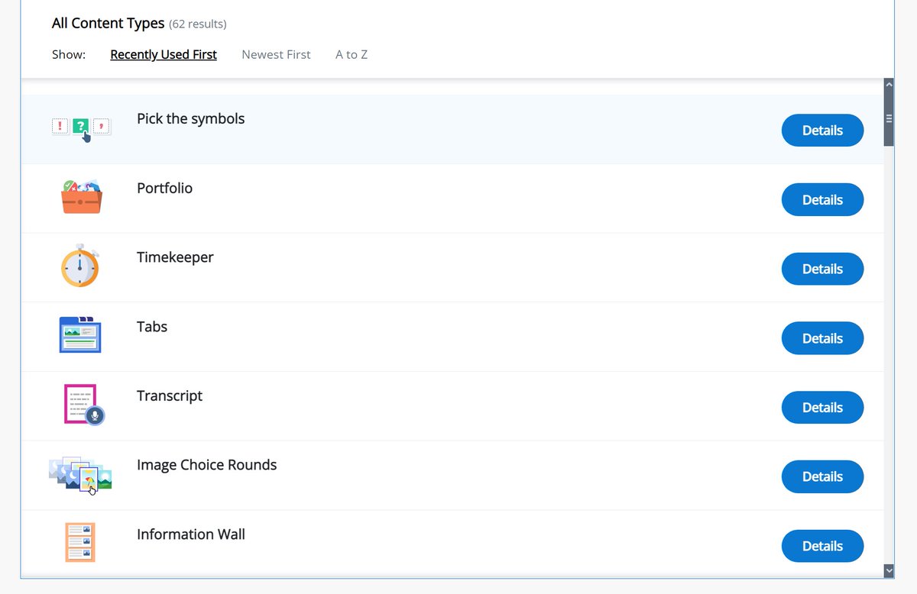Click the scrollbar down arrow
This screenshot has height=594, width=917.
click(889, 570)
